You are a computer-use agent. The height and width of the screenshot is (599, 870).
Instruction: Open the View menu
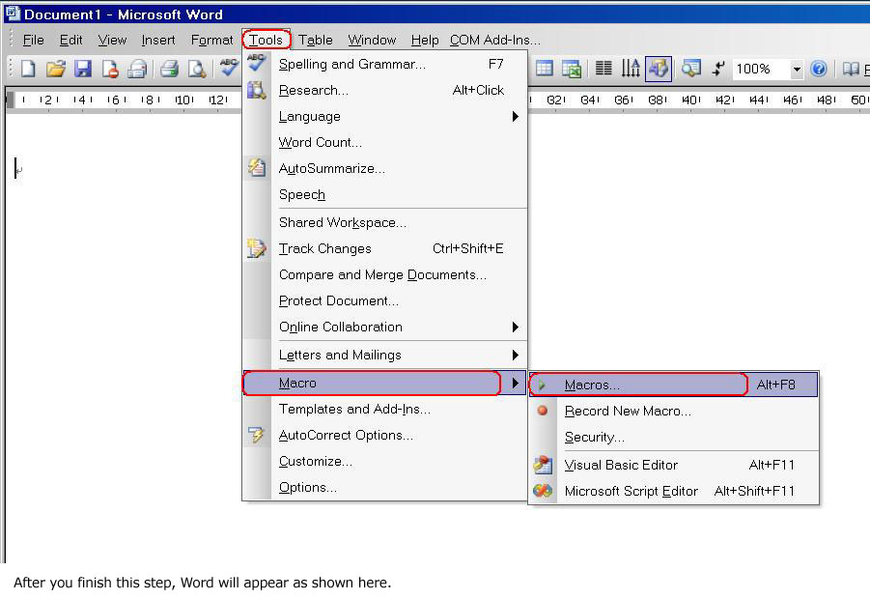click(112, 40)
